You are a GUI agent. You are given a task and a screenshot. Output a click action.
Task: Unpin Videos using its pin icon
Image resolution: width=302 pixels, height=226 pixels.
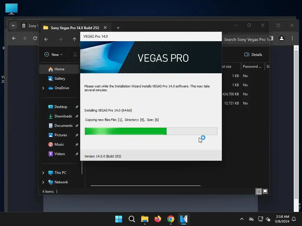[77, 154]
